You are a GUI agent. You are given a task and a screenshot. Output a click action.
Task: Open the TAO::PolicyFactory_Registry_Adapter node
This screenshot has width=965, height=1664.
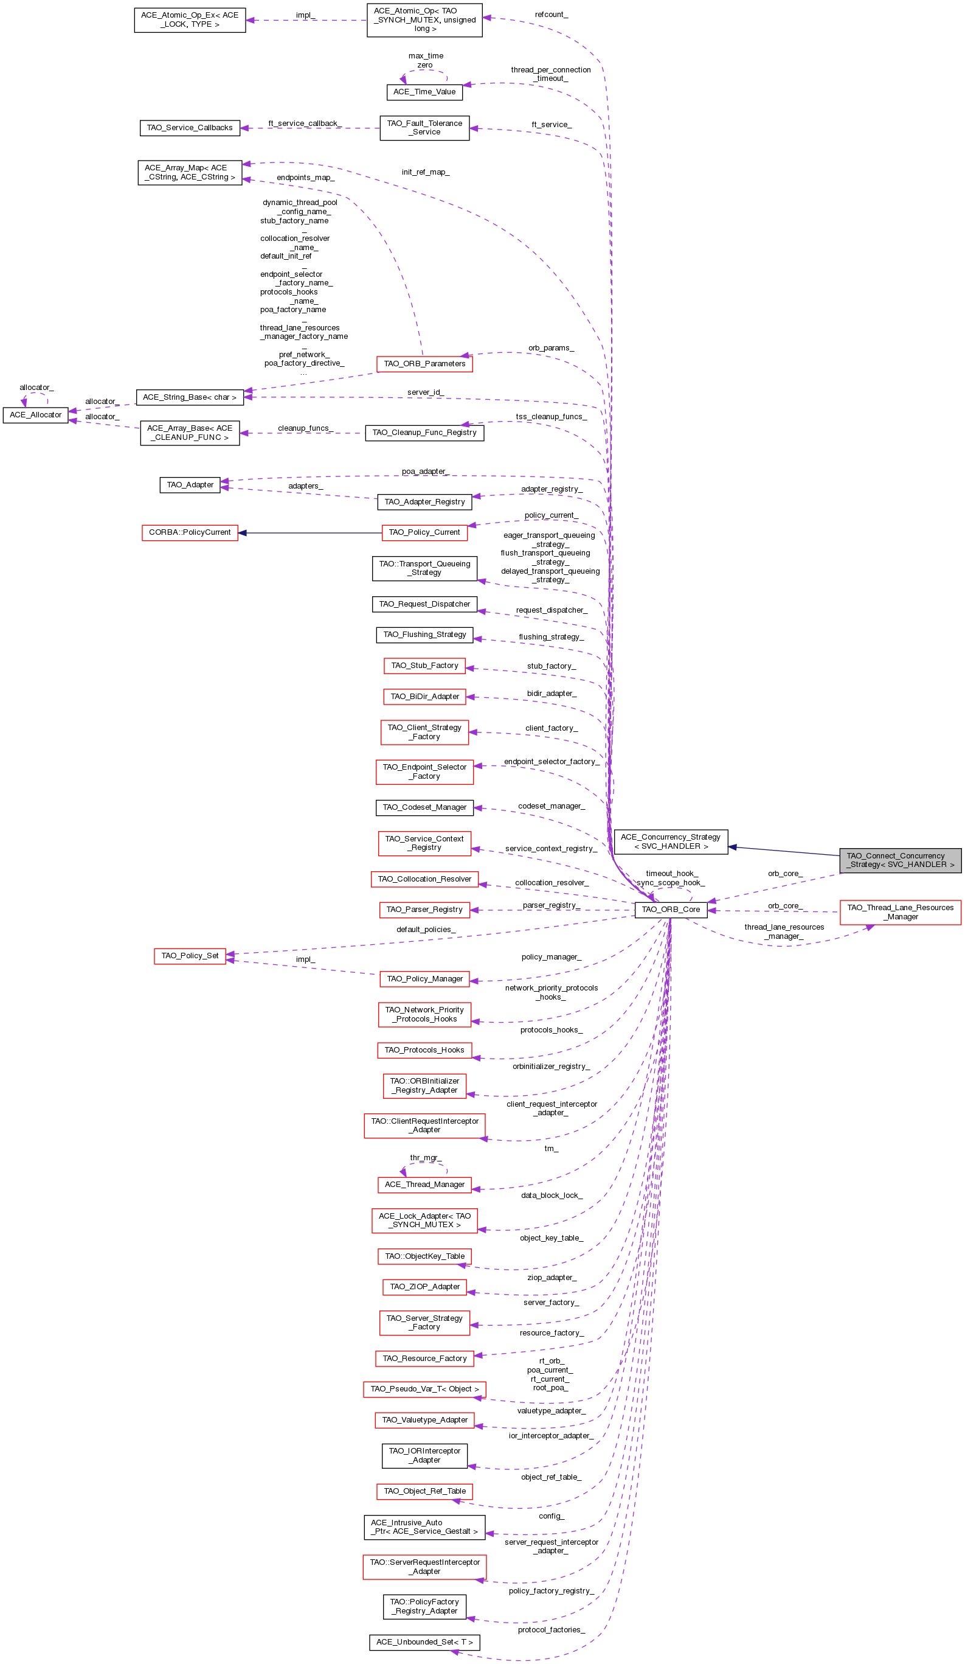coord(424,1607)
